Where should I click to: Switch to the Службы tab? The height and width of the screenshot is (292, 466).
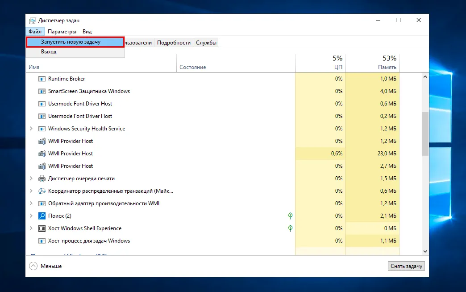(206, 43)
